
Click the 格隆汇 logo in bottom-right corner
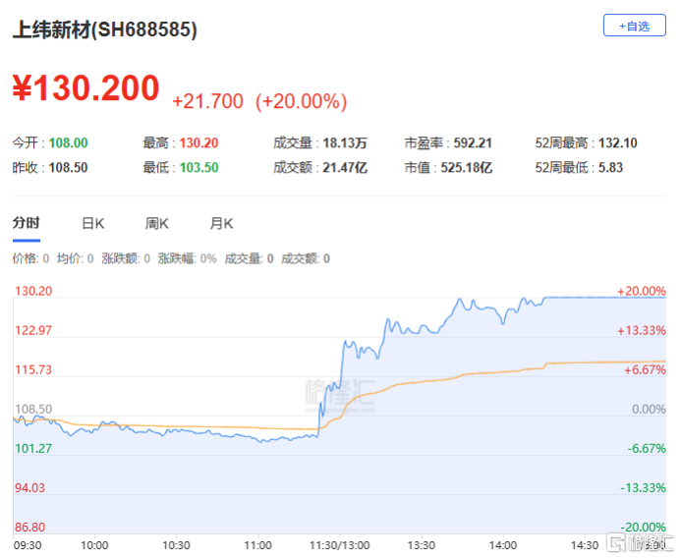639,543
